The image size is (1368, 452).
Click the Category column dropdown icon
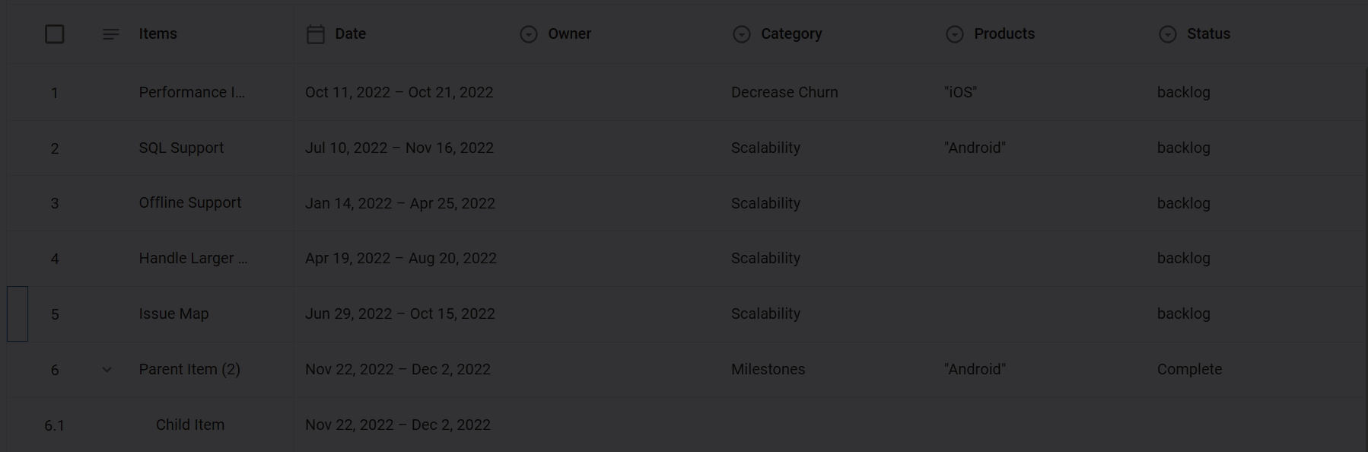(742, 34)
